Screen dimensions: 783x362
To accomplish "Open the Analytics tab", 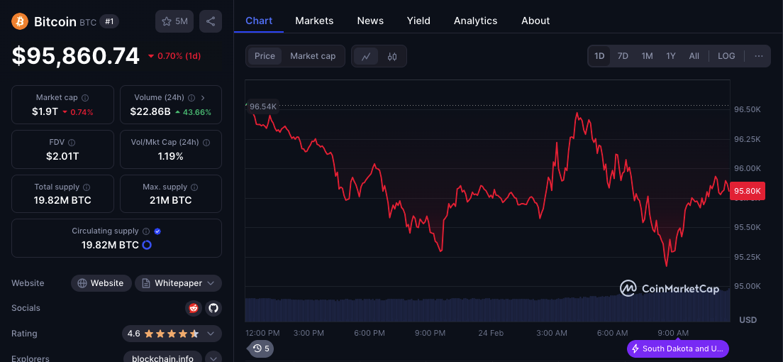I will coord(475,21).
